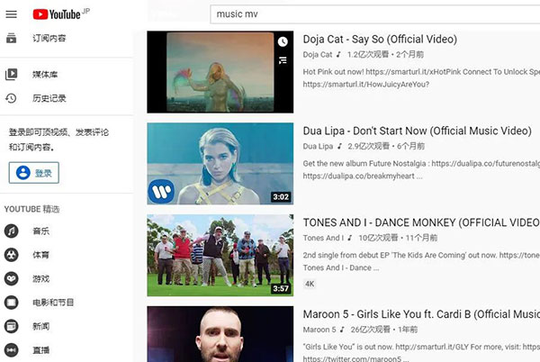Image resolution: width=540 pixels, height=362 pixels.
Task: Go to 新闻 news in sidebar
Action: tap(40, 326)
